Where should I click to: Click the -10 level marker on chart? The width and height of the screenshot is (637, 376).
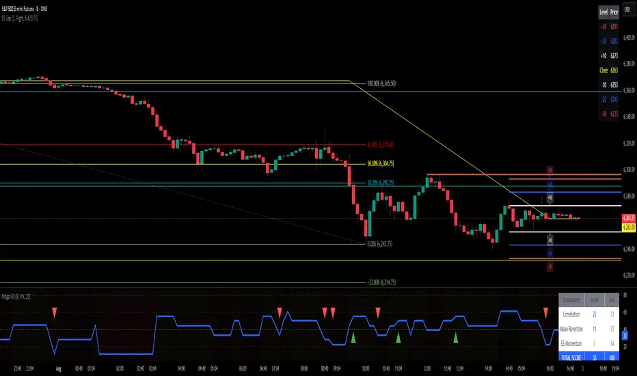coord(550,240)
